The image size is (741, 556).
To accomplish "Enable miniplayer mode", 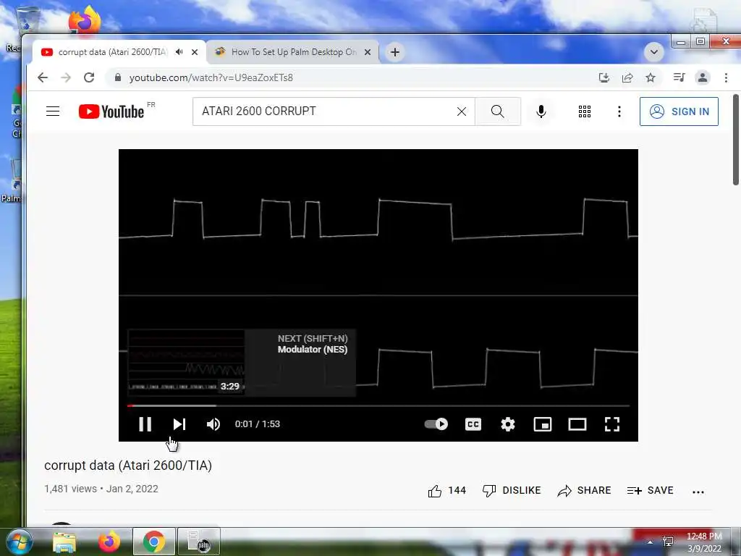I will tap(543, 424).
